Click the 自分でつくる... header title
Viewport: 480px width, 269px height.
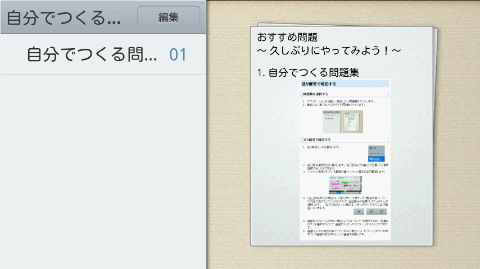click(64, 18)
